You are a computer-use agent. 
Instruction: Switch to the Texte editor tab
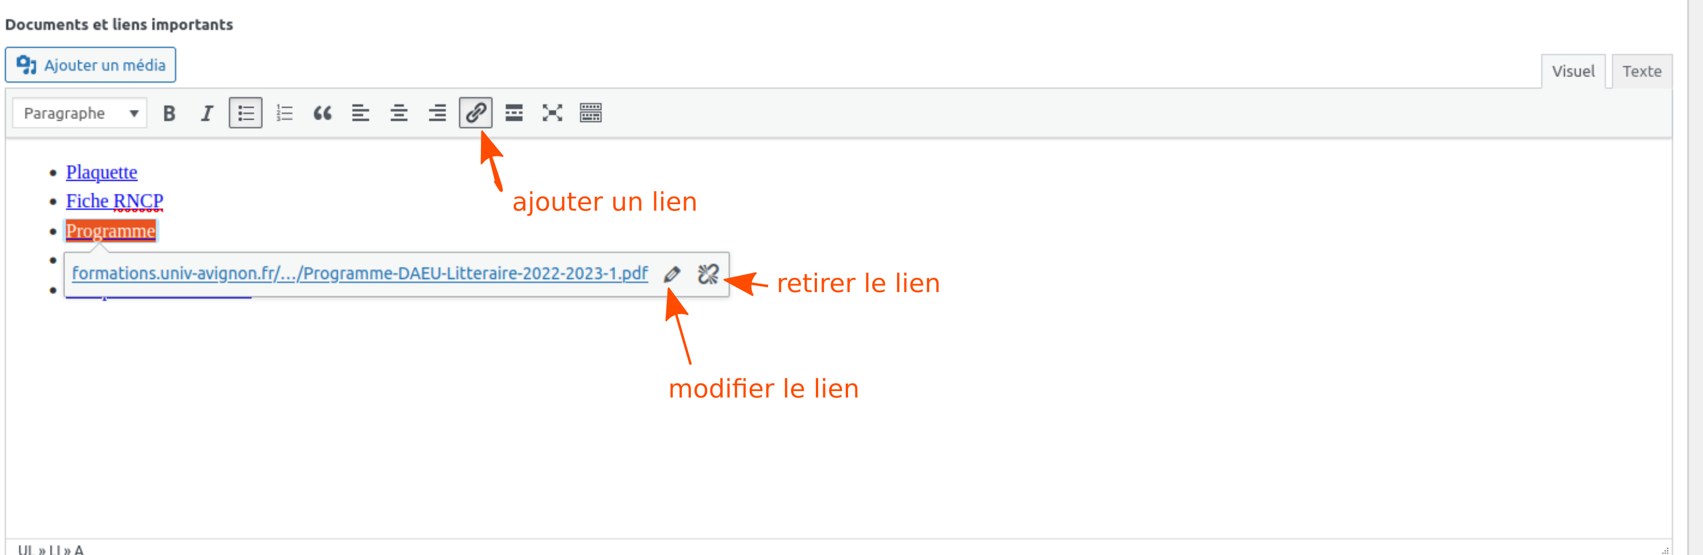tap(1641, 71)
